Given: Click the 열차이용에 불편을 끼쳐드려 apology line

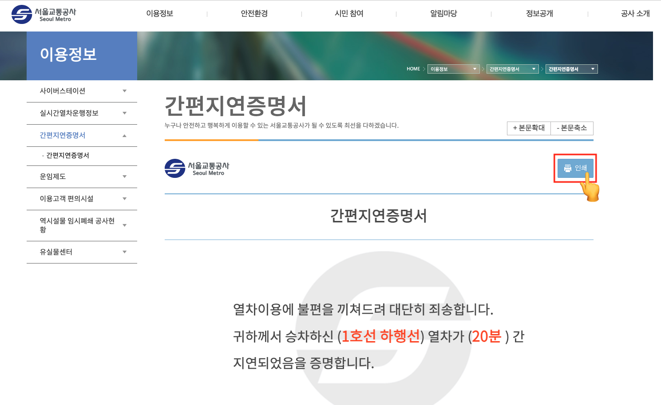Looking at the screenshot, I should [363, 309].
